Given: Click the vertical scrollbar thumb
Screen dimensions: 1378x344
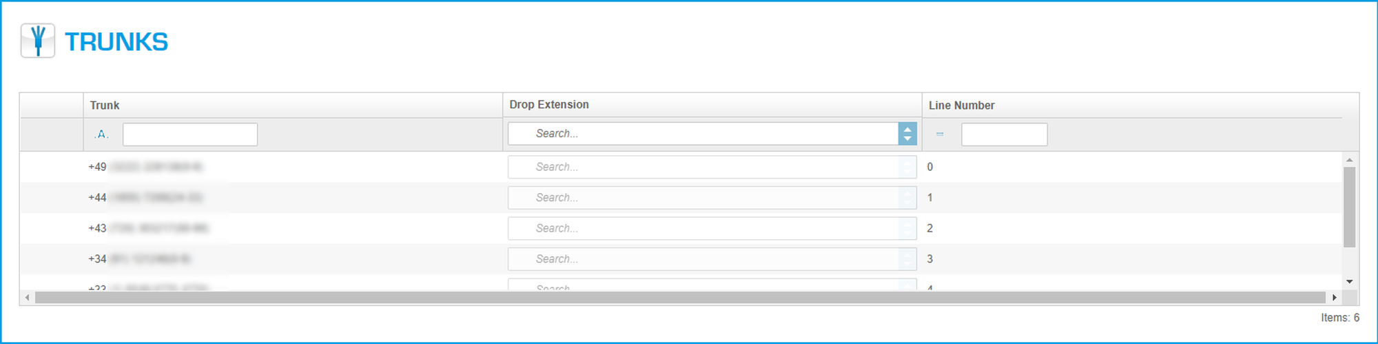Looking at the screenshot, I should tap(1350, 207).
